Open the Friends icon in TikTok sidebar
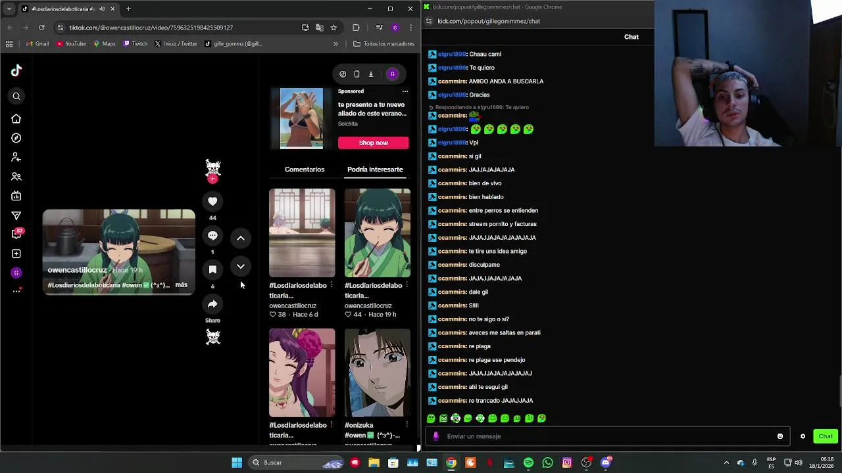This screenshot has width=842, height=473. click(16, 177)
